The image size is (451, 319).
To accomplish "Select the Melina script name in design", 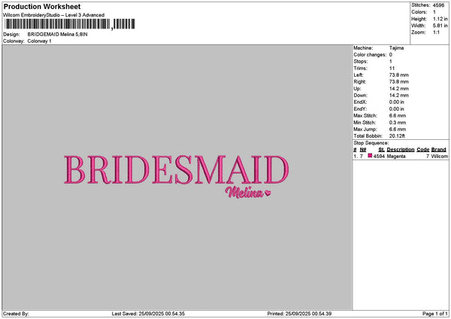I will click(244, 193).
